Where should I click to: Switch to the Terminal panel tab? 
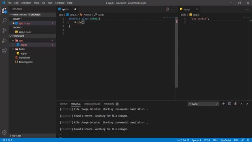click(x=76, y=104)
